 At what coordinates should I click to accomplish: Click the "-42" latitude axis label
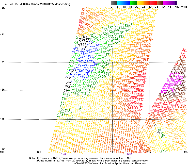click(x=2, y=35)
